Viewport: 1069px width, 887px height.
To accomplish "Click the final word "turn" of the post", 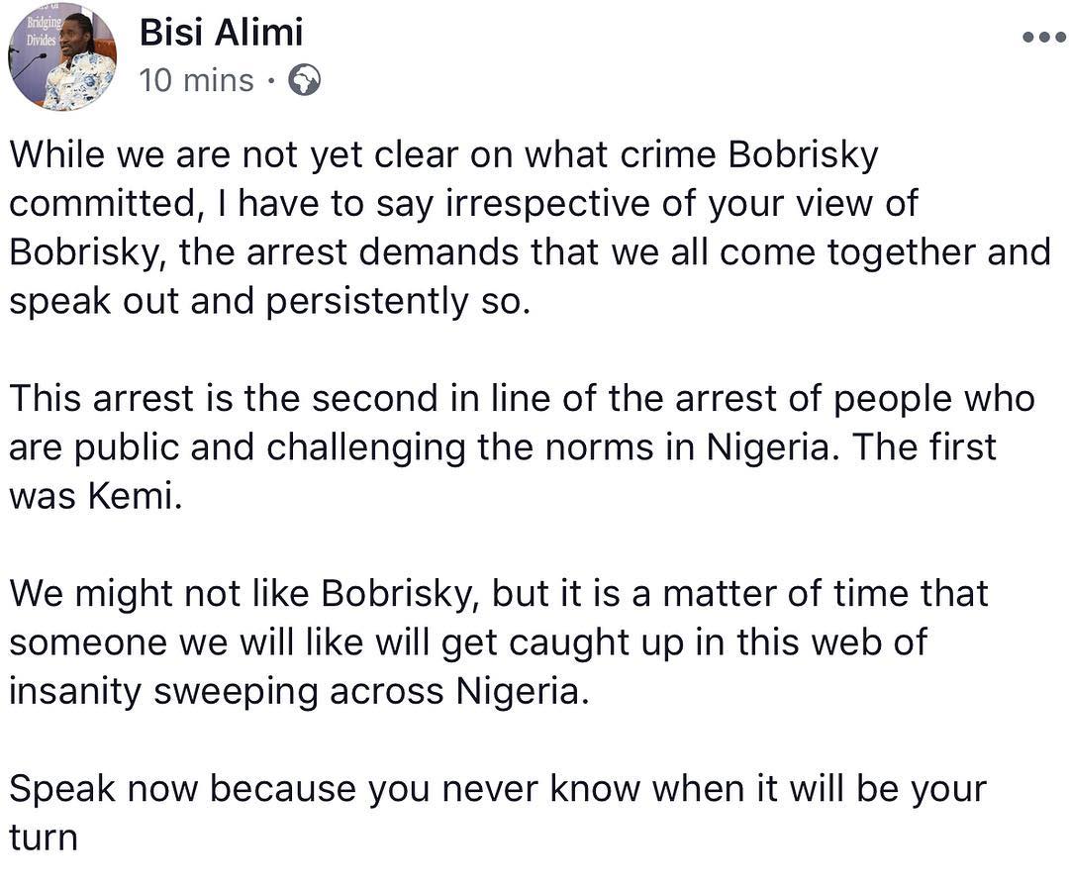I will coord(43,837).
